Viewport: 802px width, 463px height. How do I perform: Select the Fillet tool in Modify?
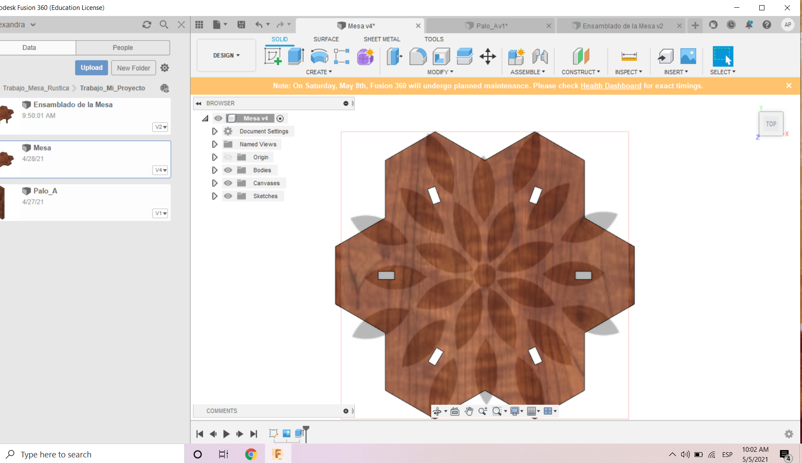coord(418,57)
